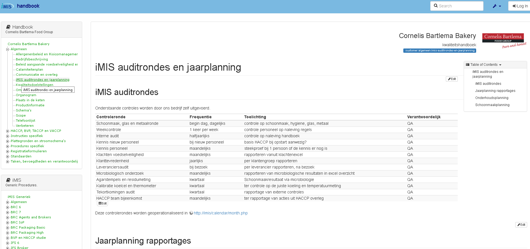Open Communicatie en overleg page
This screenshot has height=249, width=530.
[x=37, y=75]
